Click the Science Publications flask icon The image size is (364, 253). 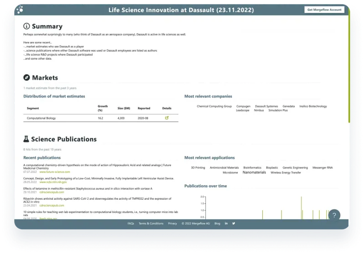[26, 139]
